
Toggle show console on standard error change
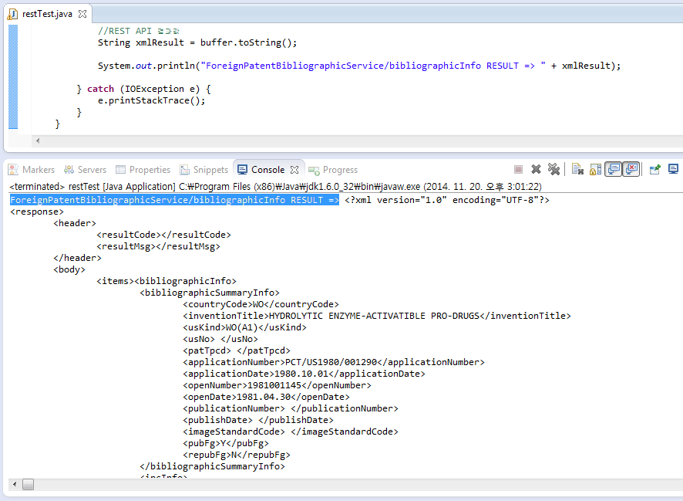click(x=631, y=169)
